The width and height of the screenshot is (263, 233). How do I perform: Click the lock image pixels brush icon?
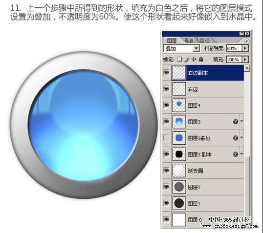point(187,59)
